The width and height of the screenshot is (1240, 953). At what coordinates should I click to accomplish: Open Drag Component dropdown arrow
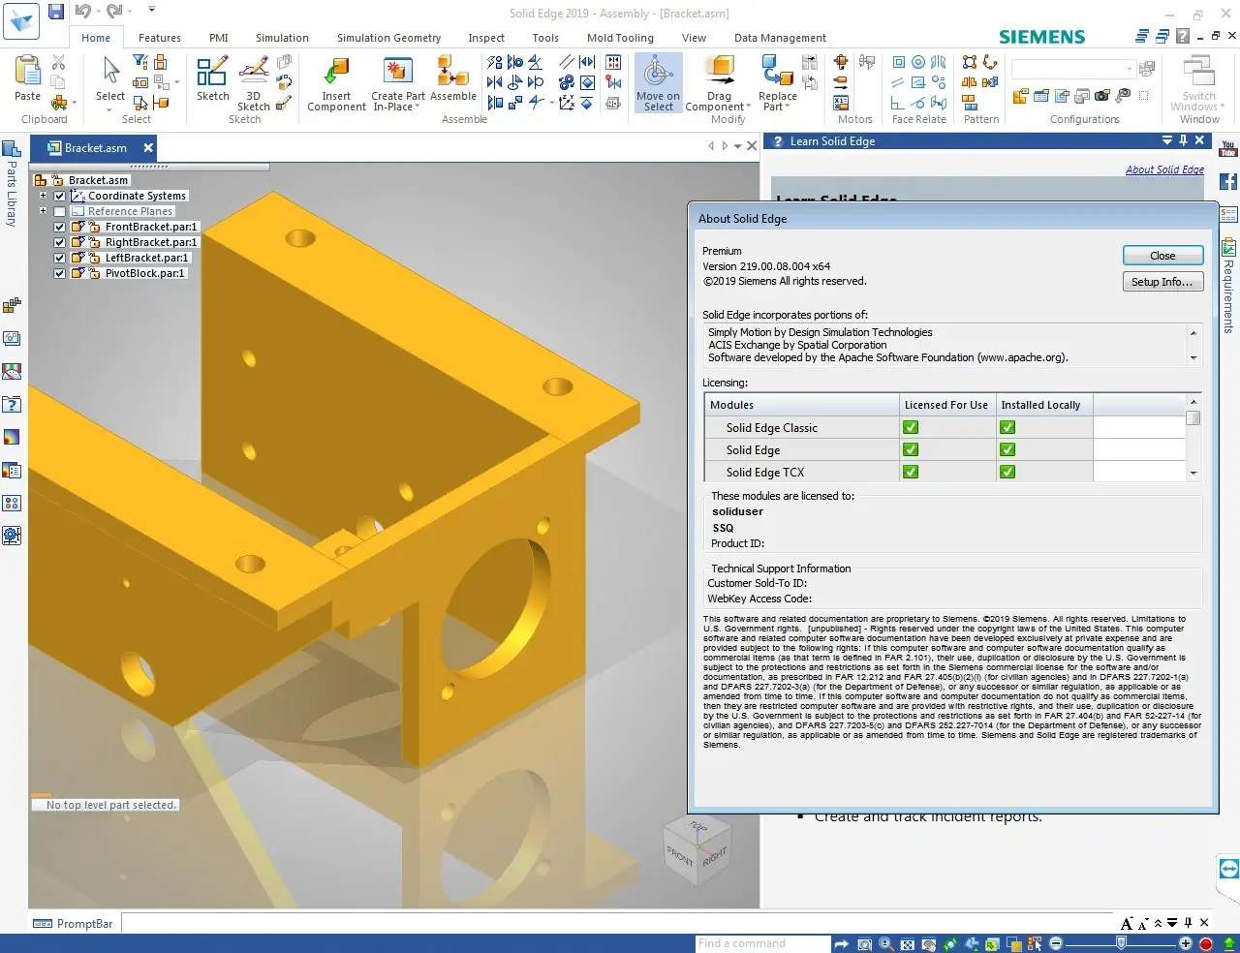(x=749, y=108)
